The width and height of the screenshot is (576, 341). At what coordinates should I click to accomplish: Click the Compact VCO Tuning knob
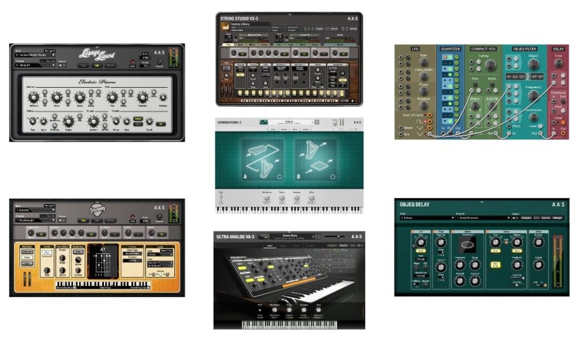(490, 65)
